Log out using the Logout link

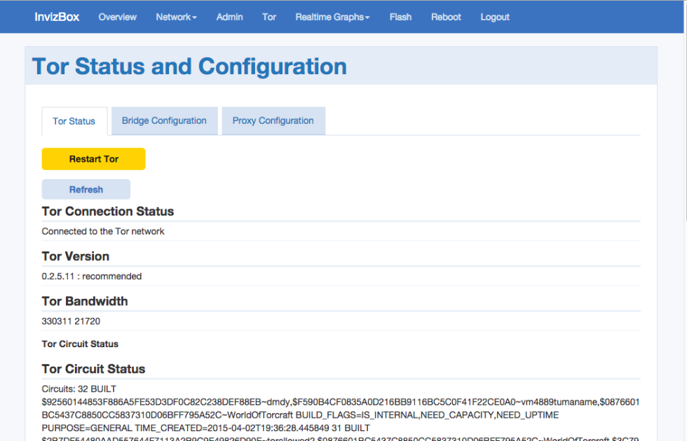[495, 17]
